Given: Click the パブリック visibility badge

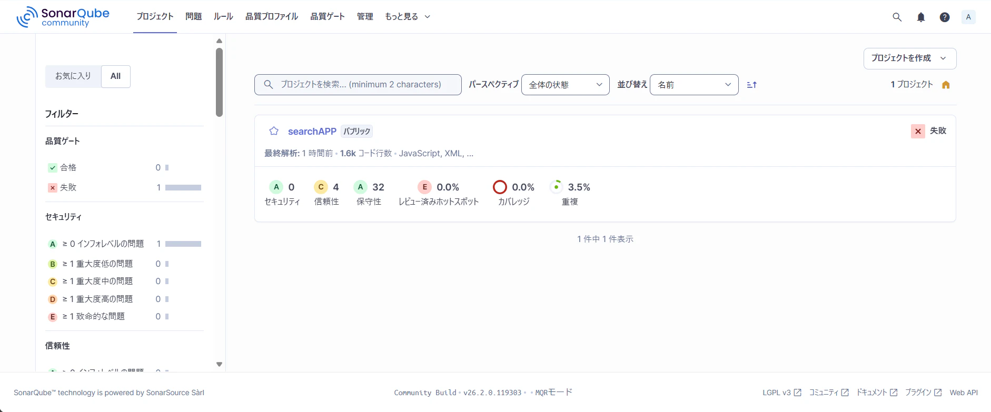Looking at the screenshot, I should tap(357, 132).
